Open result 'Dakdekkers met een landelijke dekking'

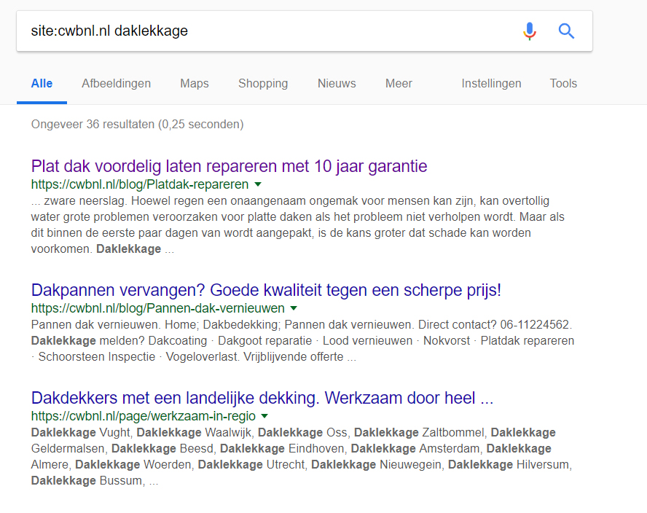262,399
